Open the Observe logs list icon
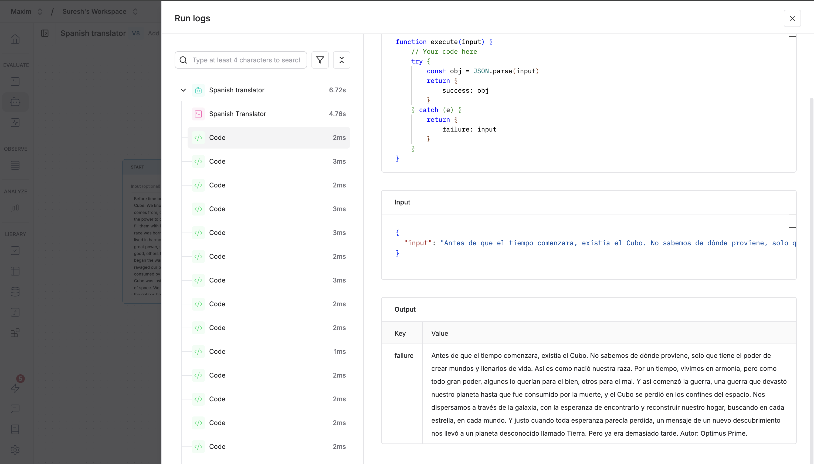Screen dimensions: 814x464 15,165
